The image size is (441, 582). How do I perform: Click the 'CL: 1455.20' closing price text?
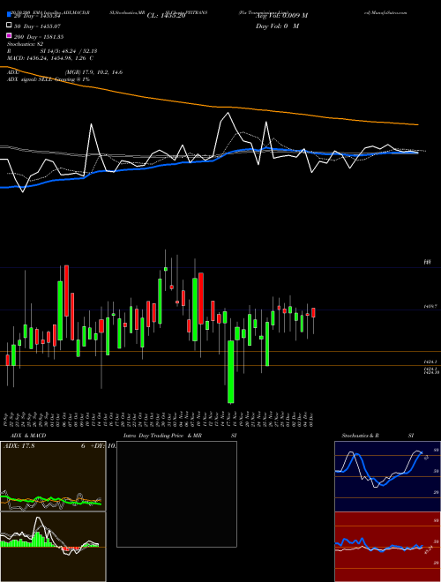[166, 16]
